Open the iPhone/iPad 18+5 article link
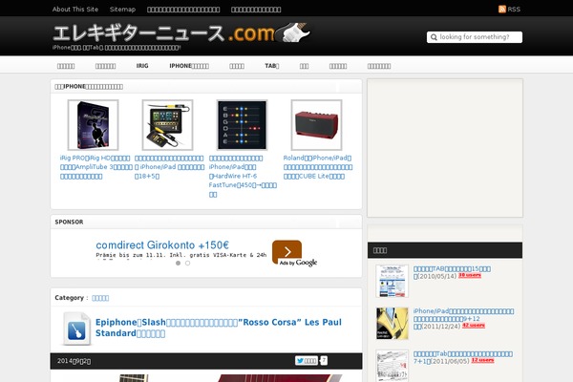573x382 pixels. [169, 167]
